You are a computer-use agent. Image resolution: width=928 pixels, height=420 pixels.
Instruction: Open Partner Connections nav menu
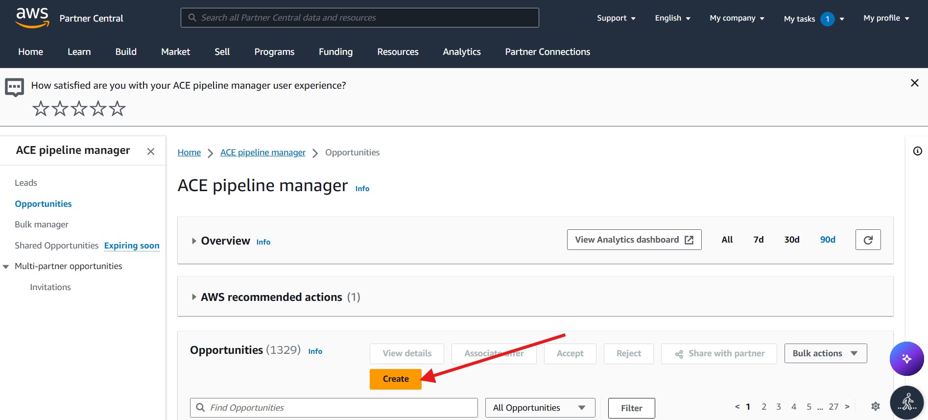pos(547,52)
